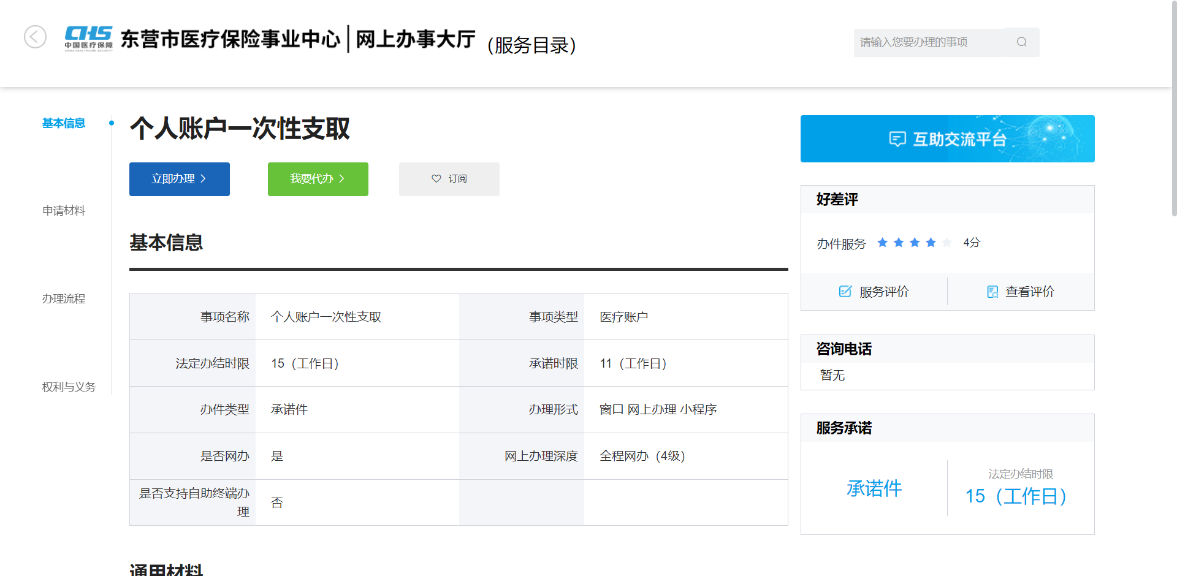Click the fifth empty rating star
This screenshot has width=1177, height=576.
pos(947,243)
